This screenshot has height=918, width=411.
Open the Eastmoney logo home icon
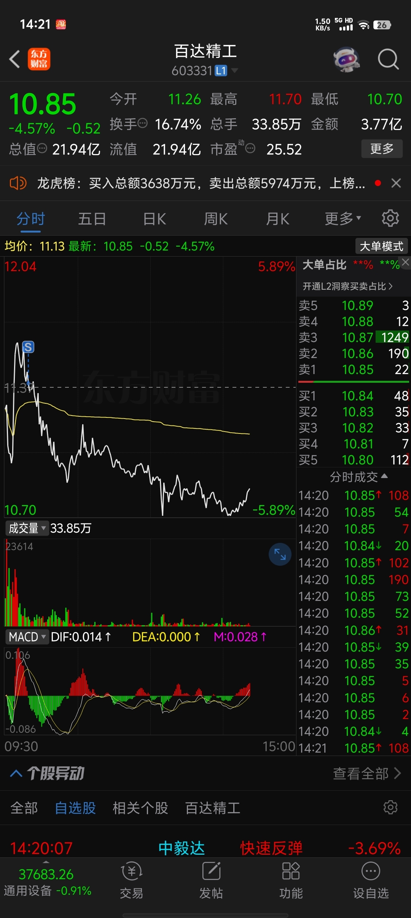39,59
